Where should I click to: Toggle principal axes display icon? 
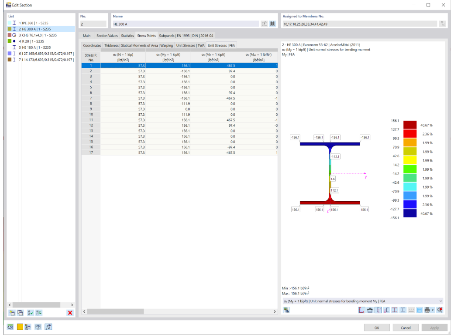[378, 310]
